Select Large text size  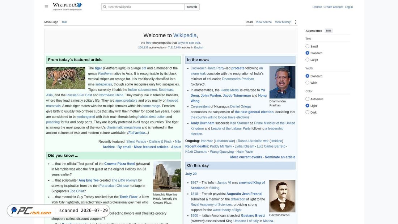308,59
